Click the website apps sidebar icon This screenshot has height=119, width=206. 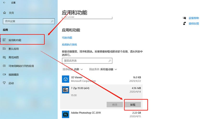tap(4, 66)
